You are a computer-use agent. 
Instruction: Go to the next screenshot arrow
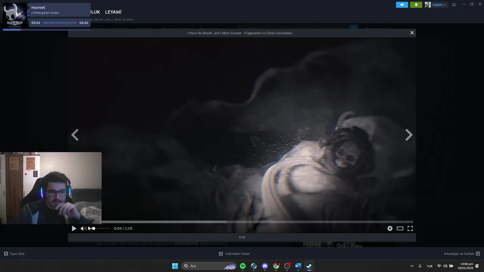409,135
